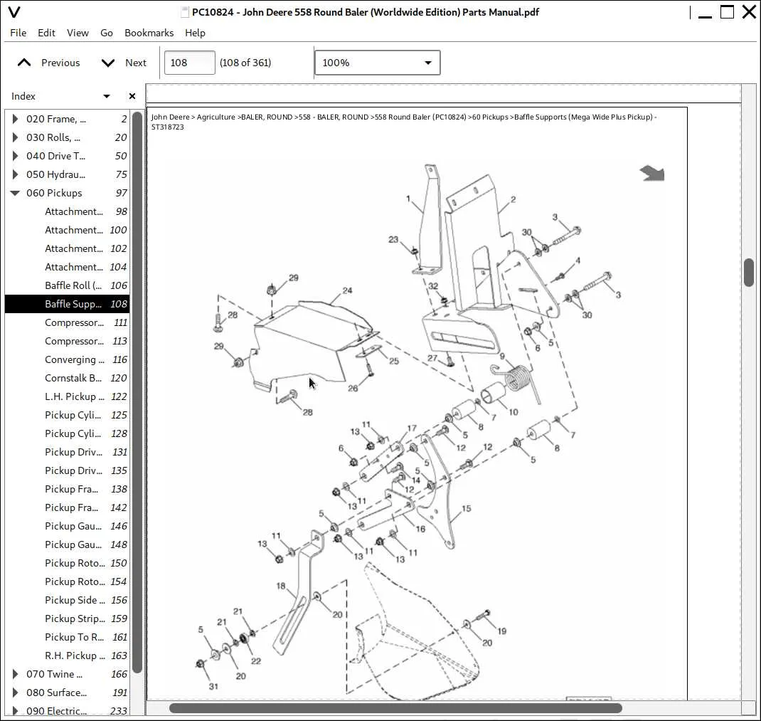
Task: Open Compressor entry page 111
Action: tap(67, 322)
